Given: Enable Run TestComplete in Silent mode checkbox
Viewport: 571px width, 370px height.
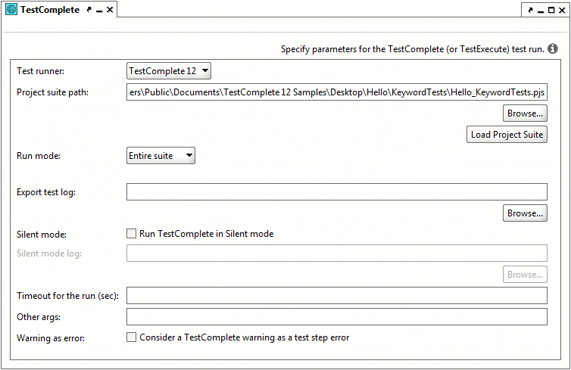Looking at the screenshot, I should tap(131, 234).
